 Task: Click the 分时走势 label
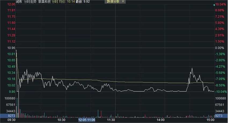[x=30, y=2]
